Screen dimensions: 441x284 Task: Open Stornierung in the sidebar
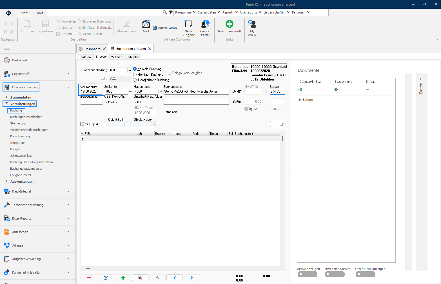[18, 123]
